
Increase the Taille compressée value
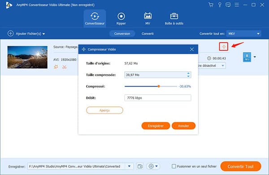pos(188,73)
